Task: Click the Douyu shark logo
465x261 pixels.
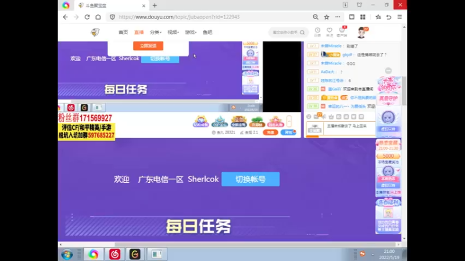Action: [x=95, y=32]
